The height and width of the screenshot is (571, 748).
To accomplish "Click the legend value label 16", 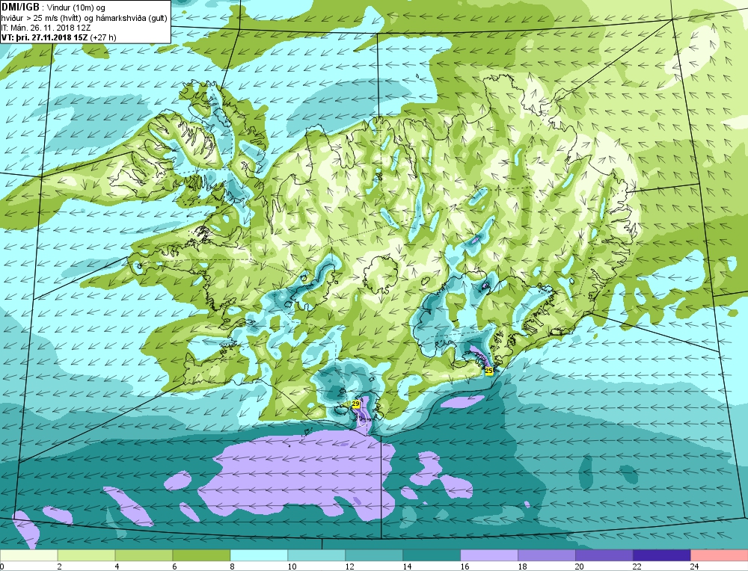I will [x=465, y=567].
